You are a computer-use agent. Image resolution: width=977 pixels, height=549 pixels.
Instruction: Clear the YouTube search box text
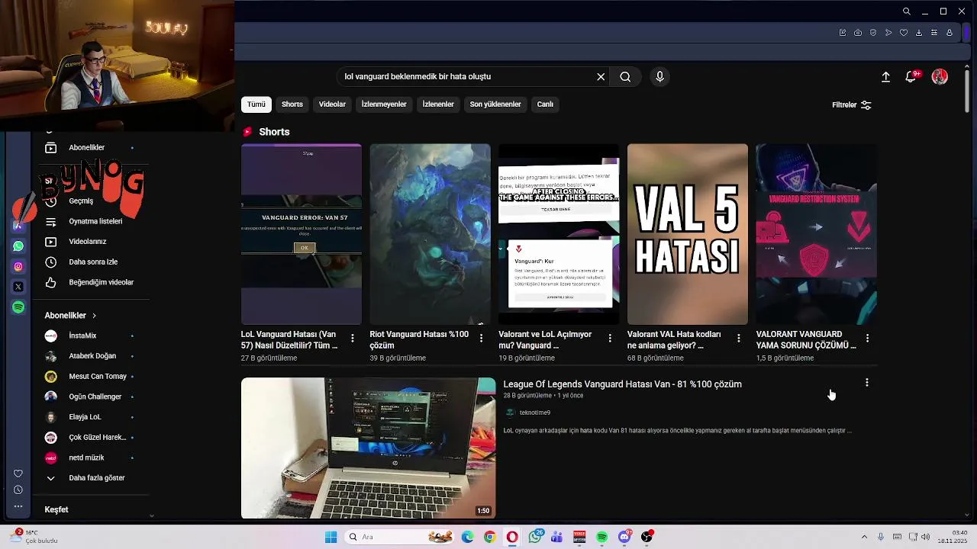pos(601,76)
